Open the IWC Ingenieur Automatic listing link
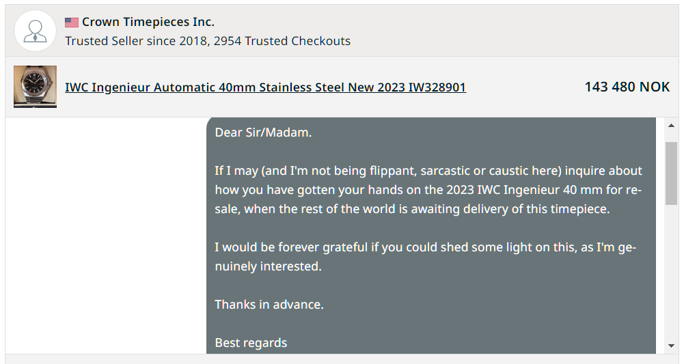Screen dimensions: 684x364 pyautogui.click(x=265, y=87)
